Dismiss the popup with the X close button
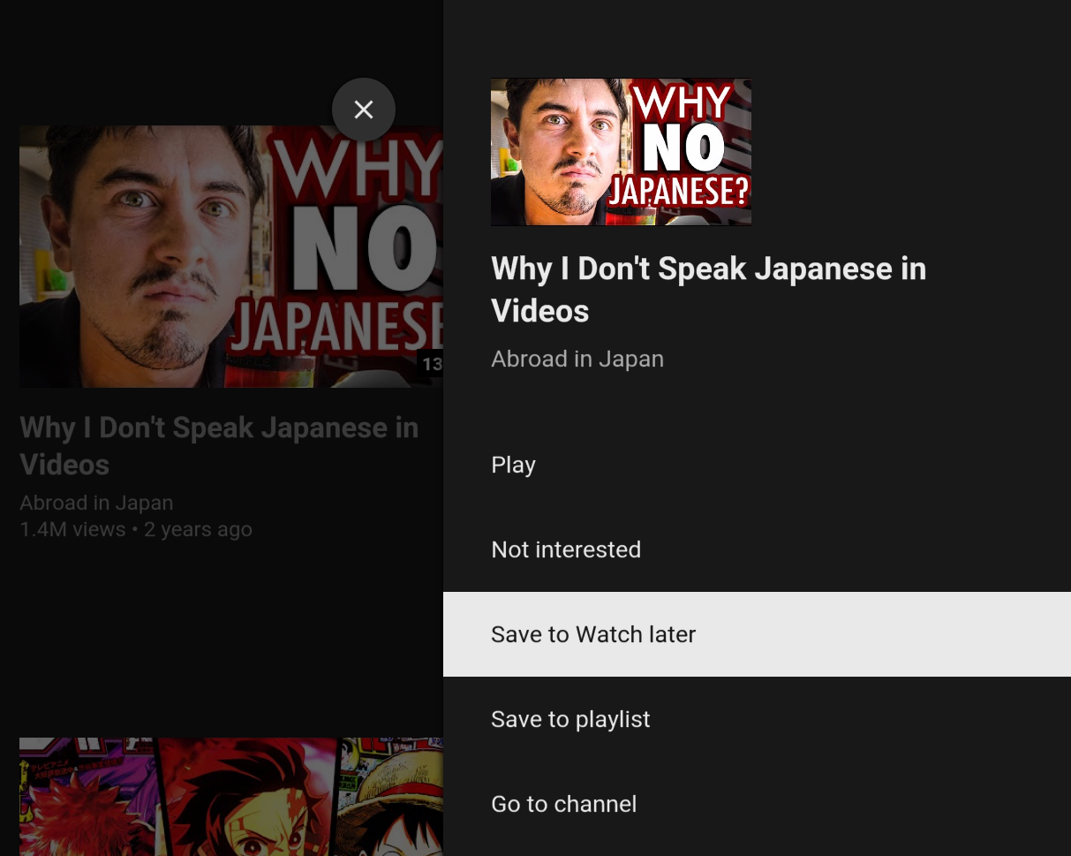The height and width of the screenshot is (856, 1071). coord(364,110)
